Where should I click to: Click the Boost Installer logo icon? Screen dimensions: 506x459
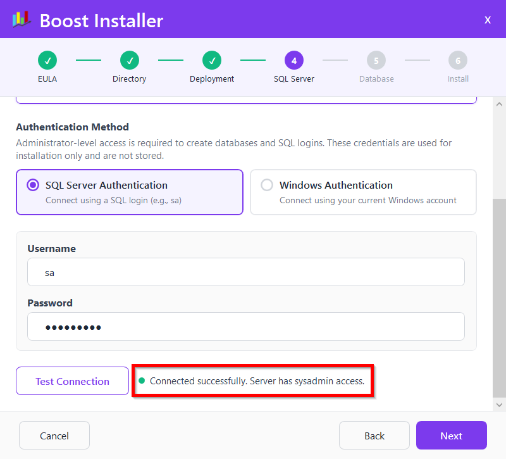tap(22, 20)
